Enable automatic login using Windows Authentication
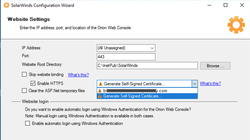 click(x=27, y=123)
